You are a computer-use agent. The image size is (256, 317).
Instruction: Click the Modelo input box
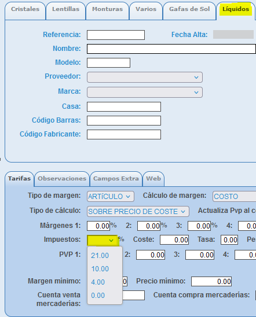pos(108,62)
